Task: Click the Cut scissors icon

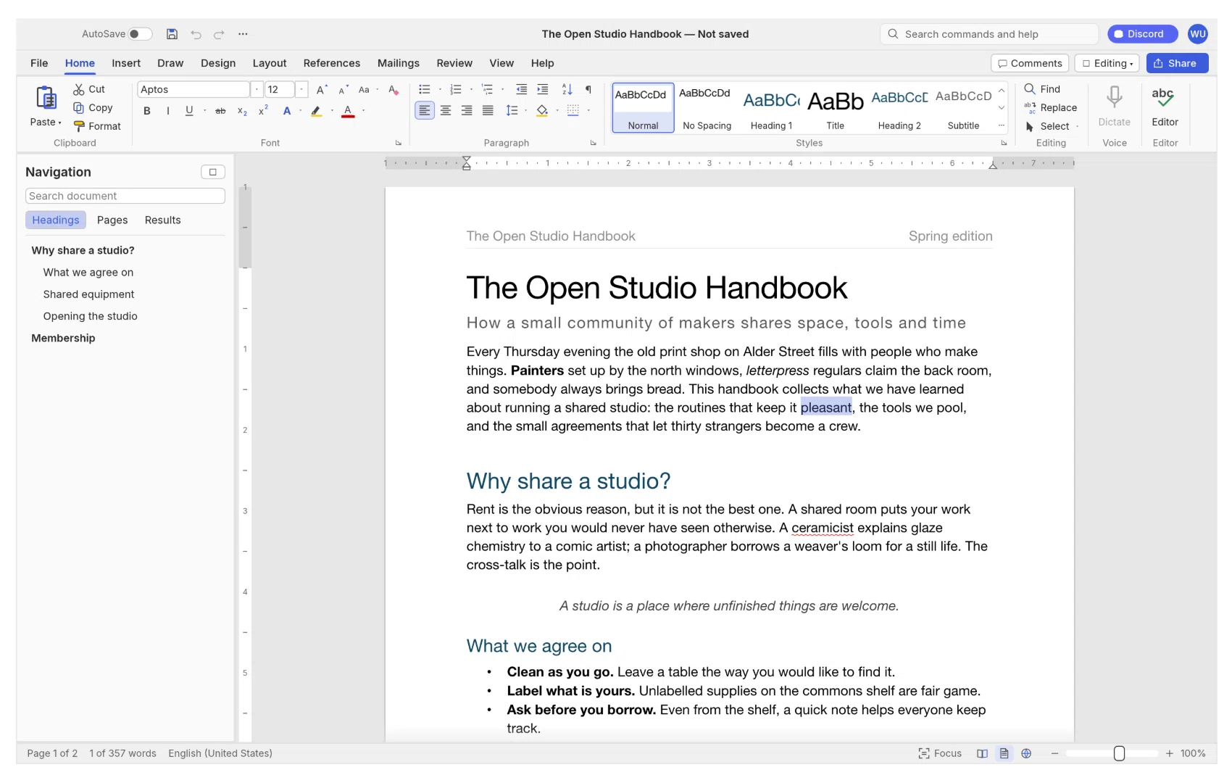Action: pos(79,89)
